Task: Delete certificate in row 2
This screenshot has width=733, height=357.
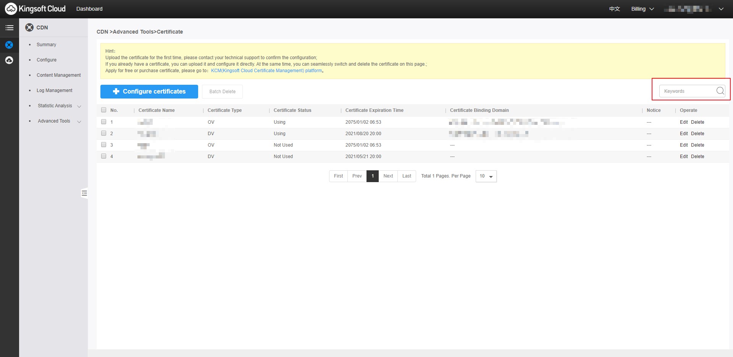Action: coord(697,134)
